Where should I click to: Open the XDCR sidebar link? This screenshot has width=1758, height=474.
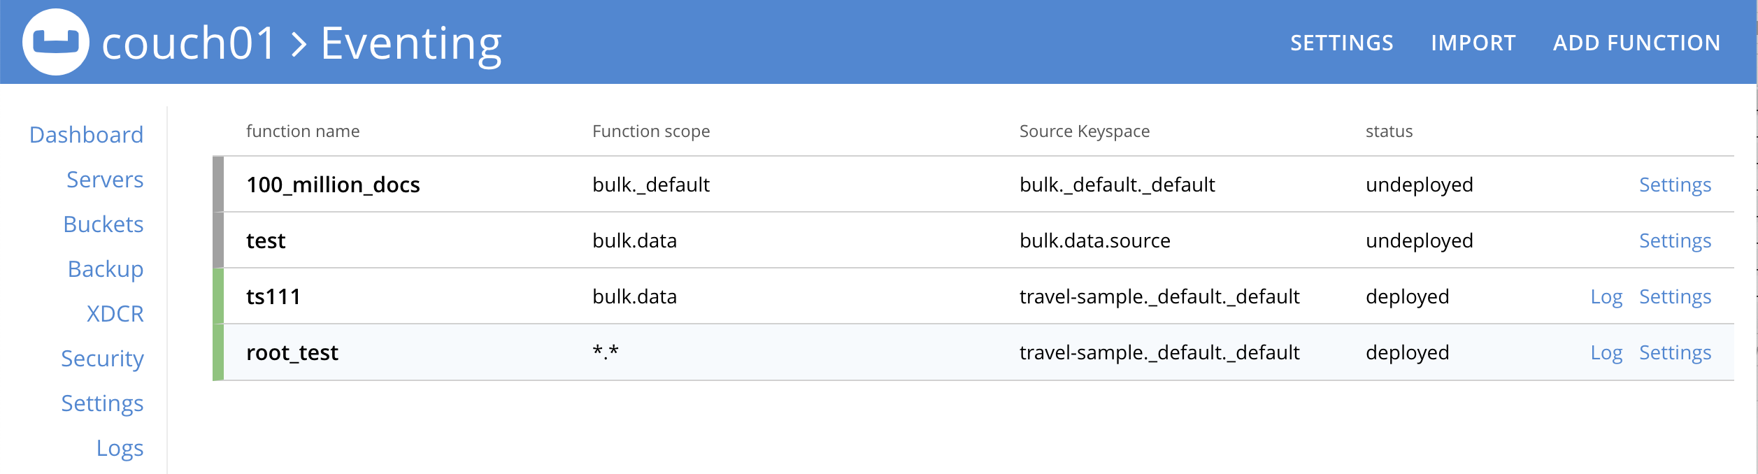[x=115, y=314]
